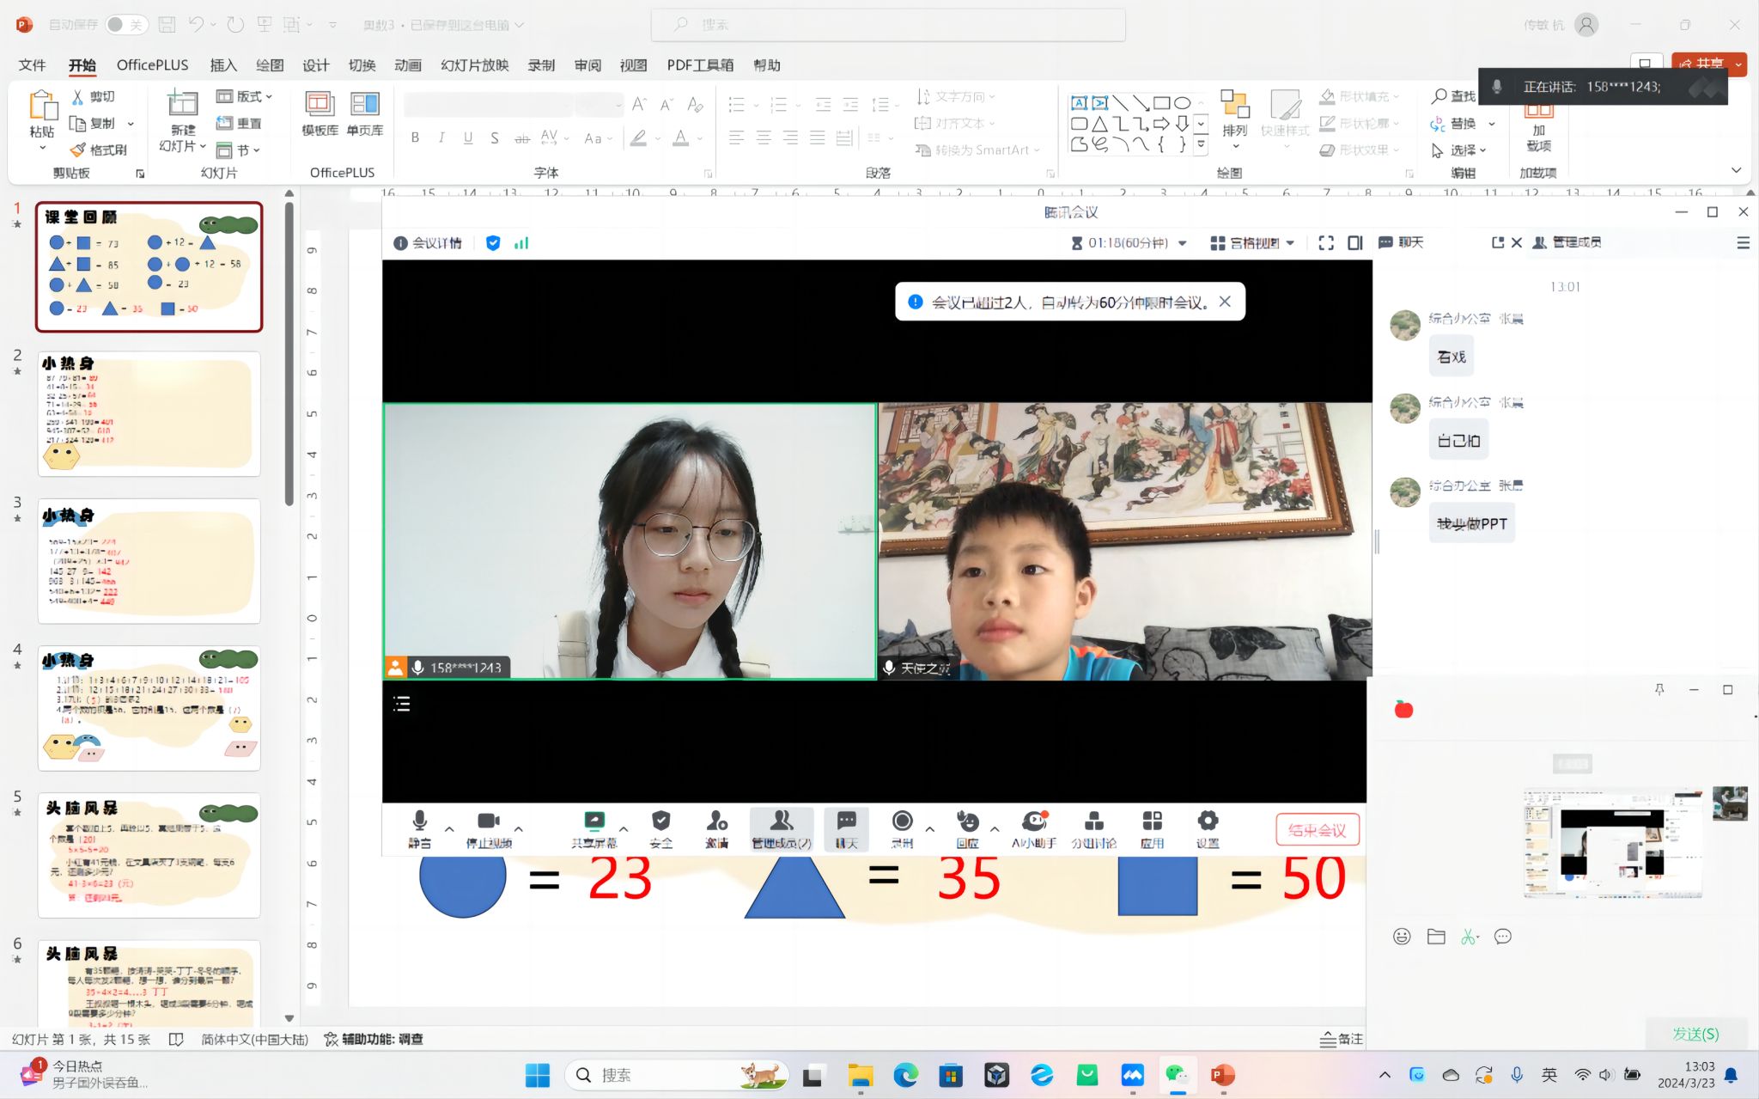Expand audio options arrow beside mute
Image resolution: width=1759 pixels, height=1099 pixels.
[449, 829]
